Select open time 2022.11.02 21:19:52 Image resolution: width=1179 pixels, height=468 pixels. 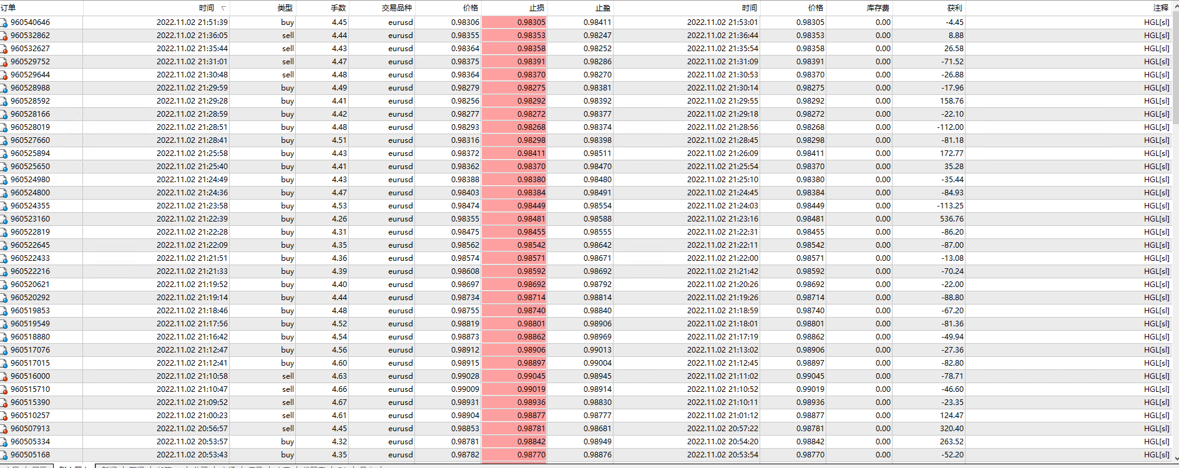tap(192, 285)
